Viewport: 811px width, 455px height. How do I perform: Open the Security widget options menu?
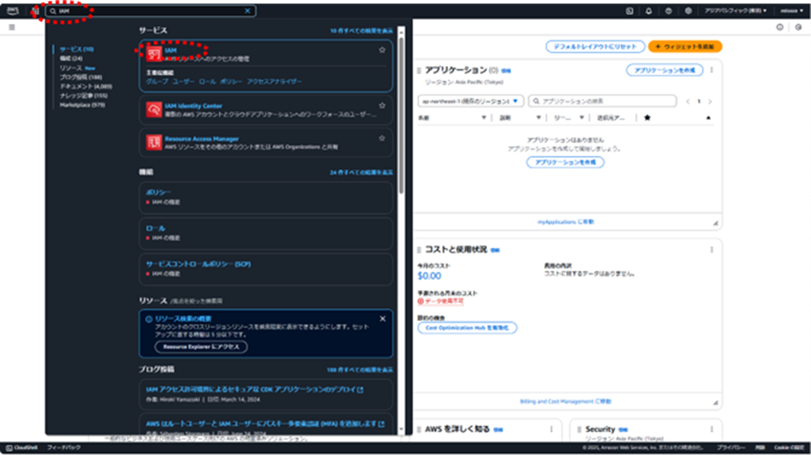712,429
